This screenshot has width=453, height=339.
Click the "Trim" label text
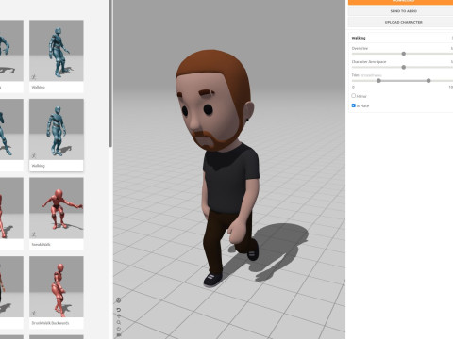pyautogui.click(x=355, y=75)
